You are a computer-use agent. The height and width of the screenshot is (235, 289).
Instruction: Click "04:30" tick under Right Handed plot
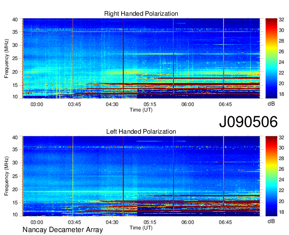(x=112, y=104)
